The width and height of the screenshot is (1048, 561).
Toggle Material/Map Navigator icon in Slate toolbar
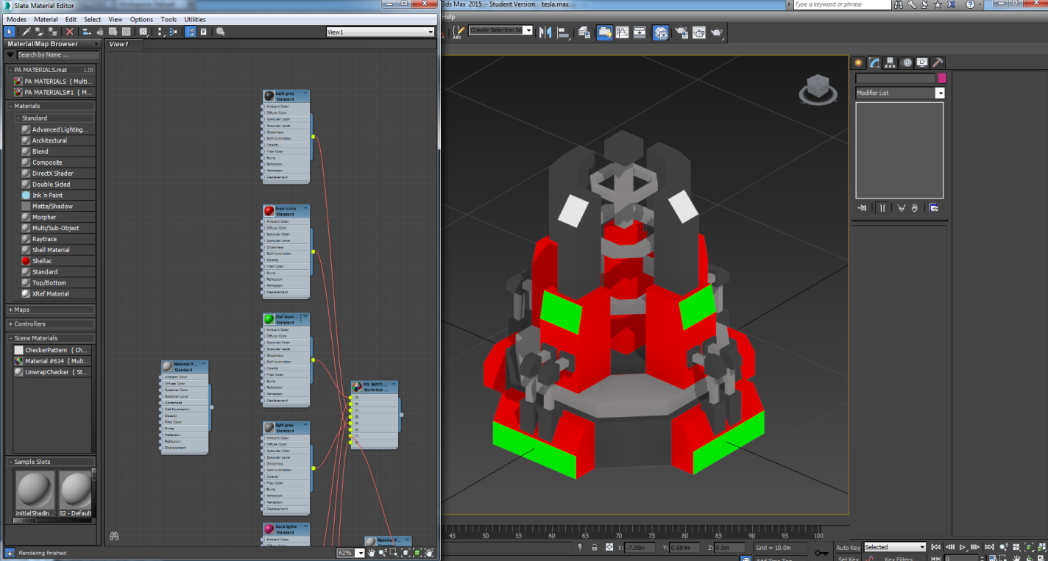click(x=190, y=32)
